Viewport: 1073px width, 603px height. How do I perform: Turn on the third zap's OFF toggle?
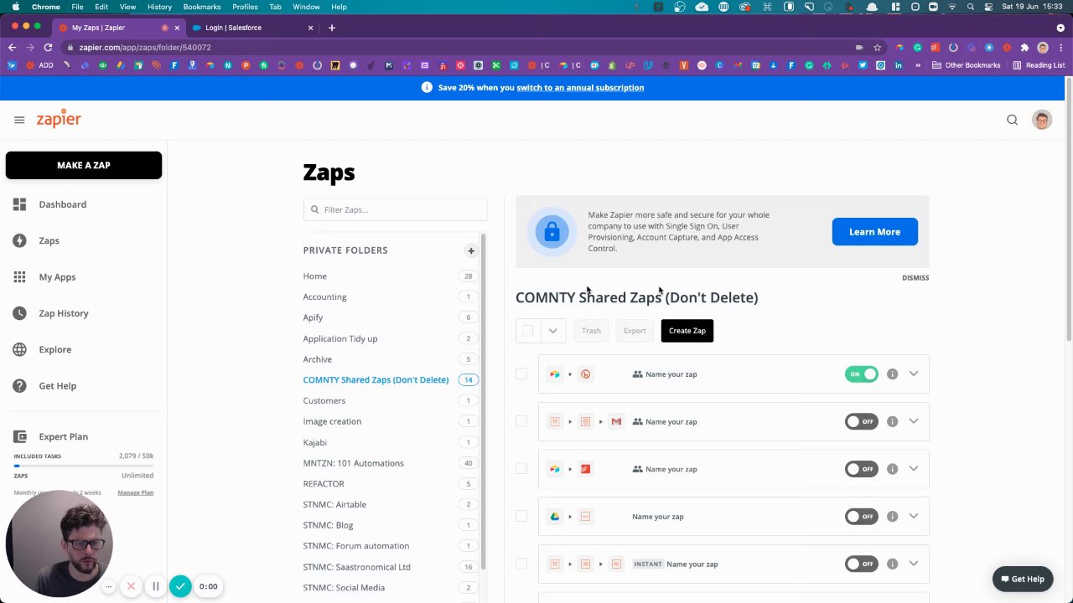coord(861,469)
